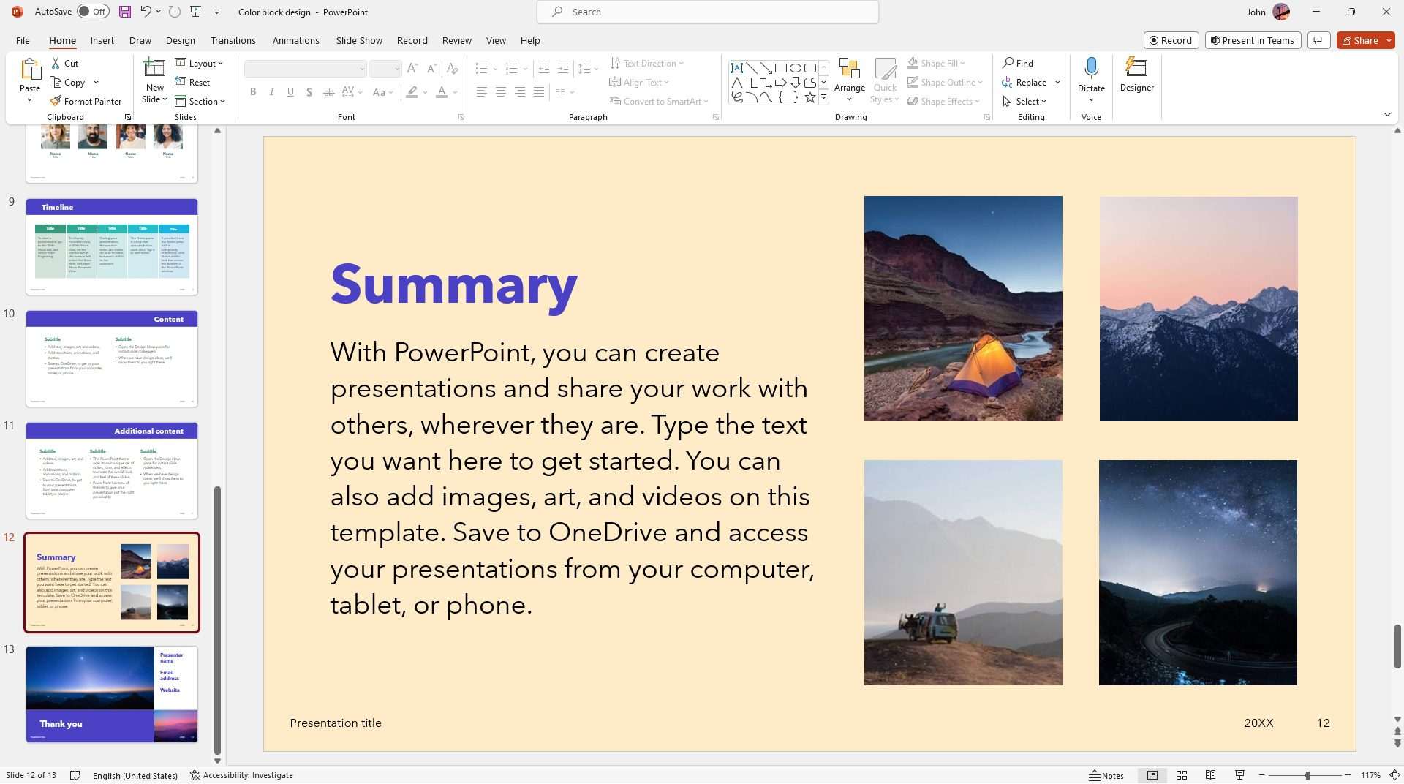Image resolution: width=1404 pixels, height=784 pixels.
Task: Click the Font Color swatch button
Action: tap(441, 92)
